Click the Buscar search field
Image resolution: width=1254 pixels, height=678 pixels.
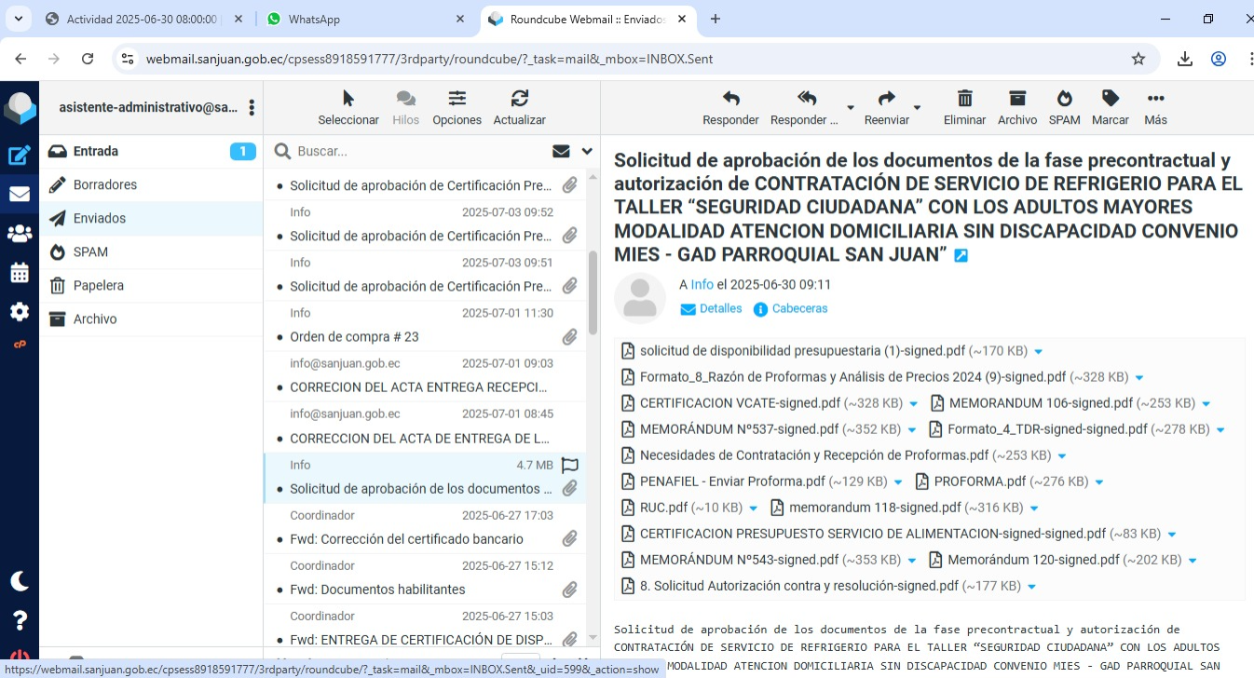419,151
